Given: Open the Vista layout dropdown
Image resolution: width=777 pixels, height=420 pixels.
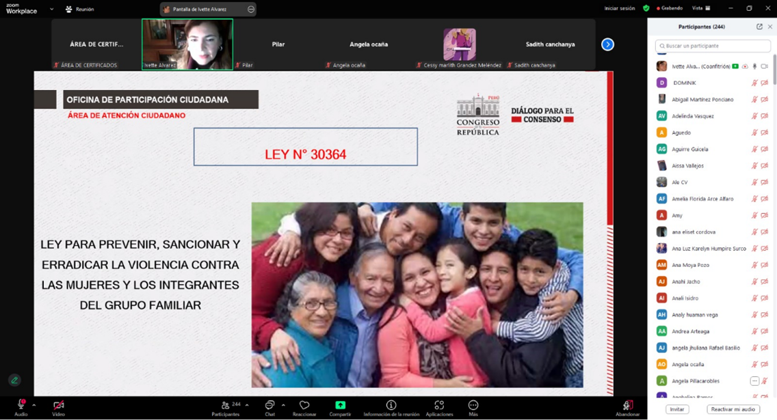Looking at the screenshot, I should (x=700, y=8).
